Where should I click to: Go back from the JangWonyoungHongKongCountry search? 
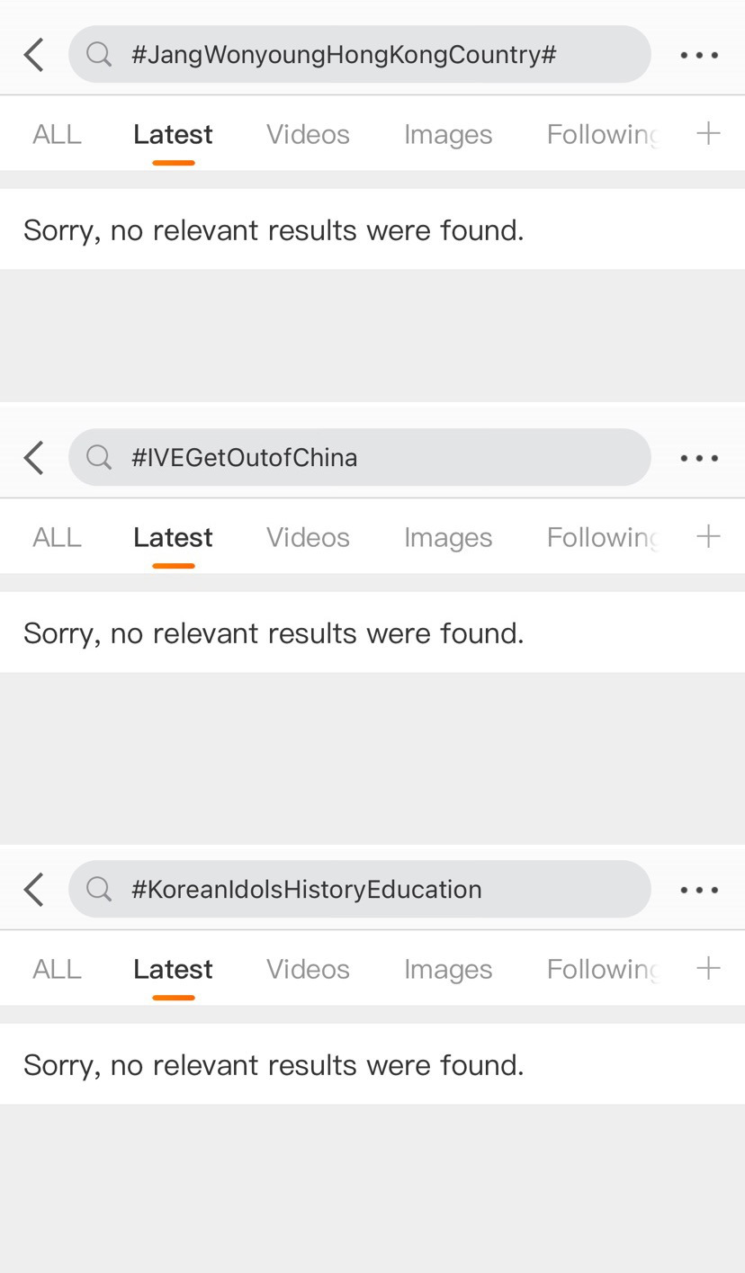[34, 55]
